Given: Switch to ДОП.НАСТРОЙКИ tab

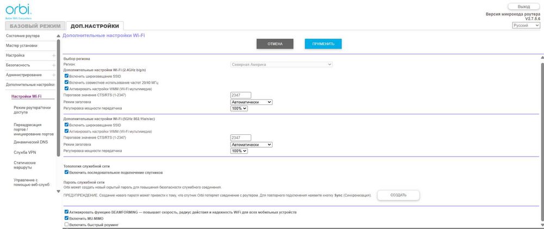Looking at the screenshot, I should click(95, 26).
